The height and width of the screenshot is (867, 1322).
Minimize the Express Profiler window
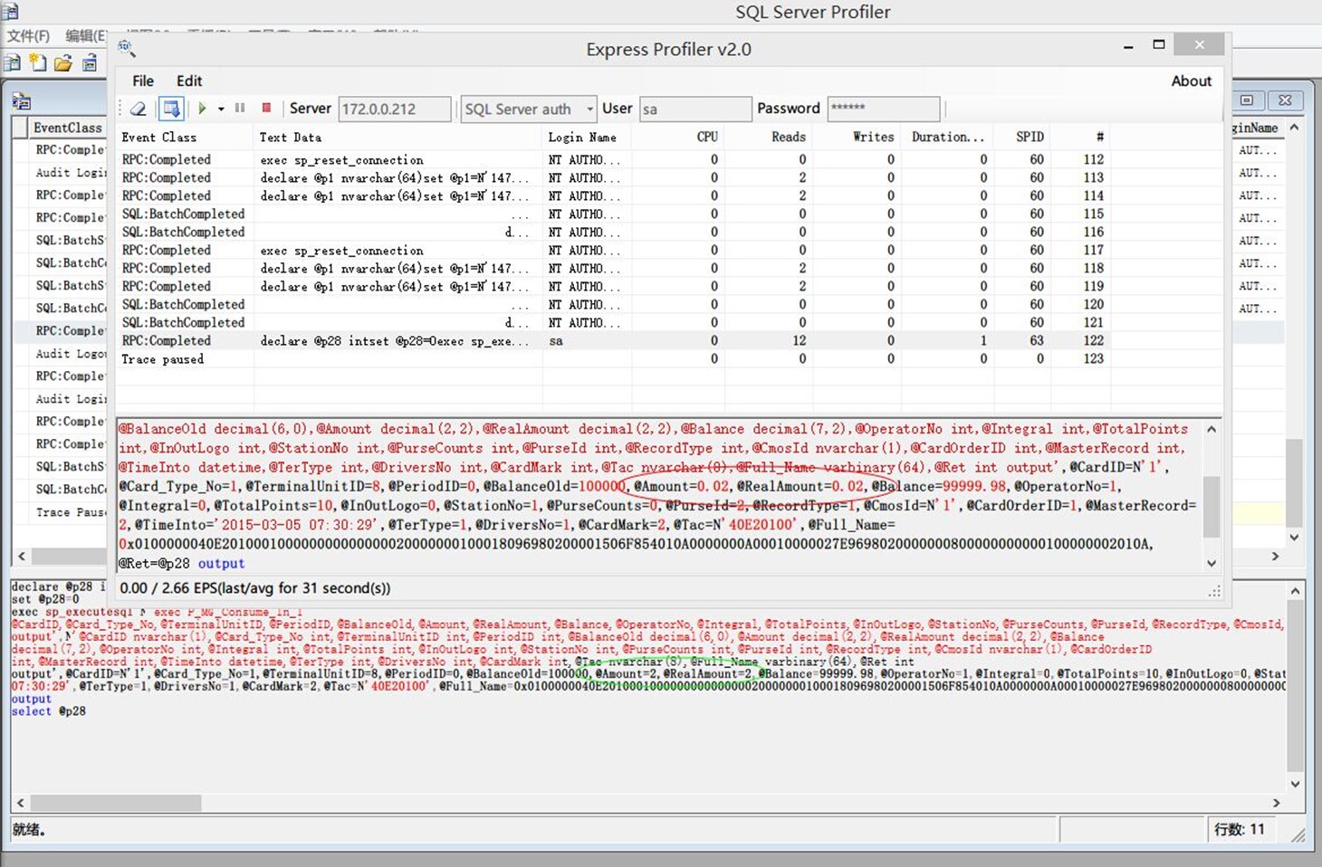click(1128, 45)
